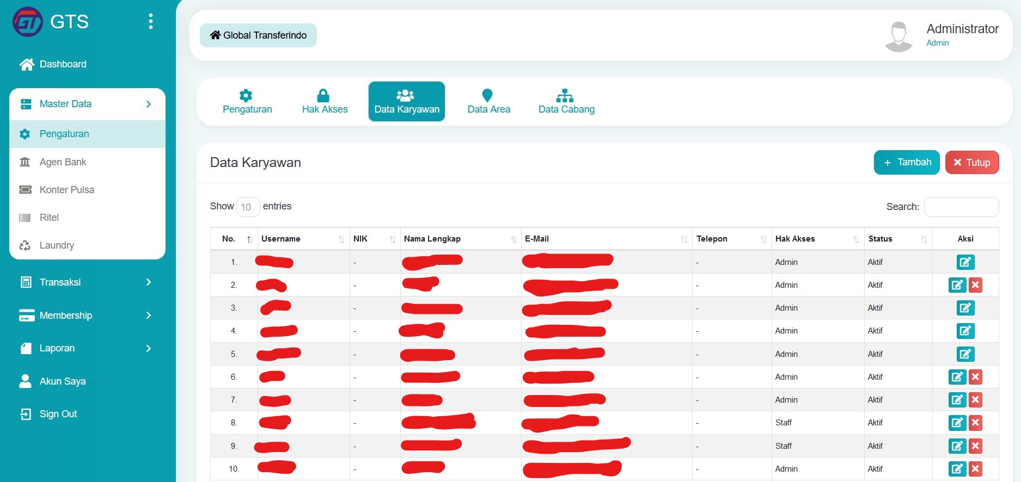Switch to the Data Area tab
The image size is (1021, 482).
click(488, 102)
